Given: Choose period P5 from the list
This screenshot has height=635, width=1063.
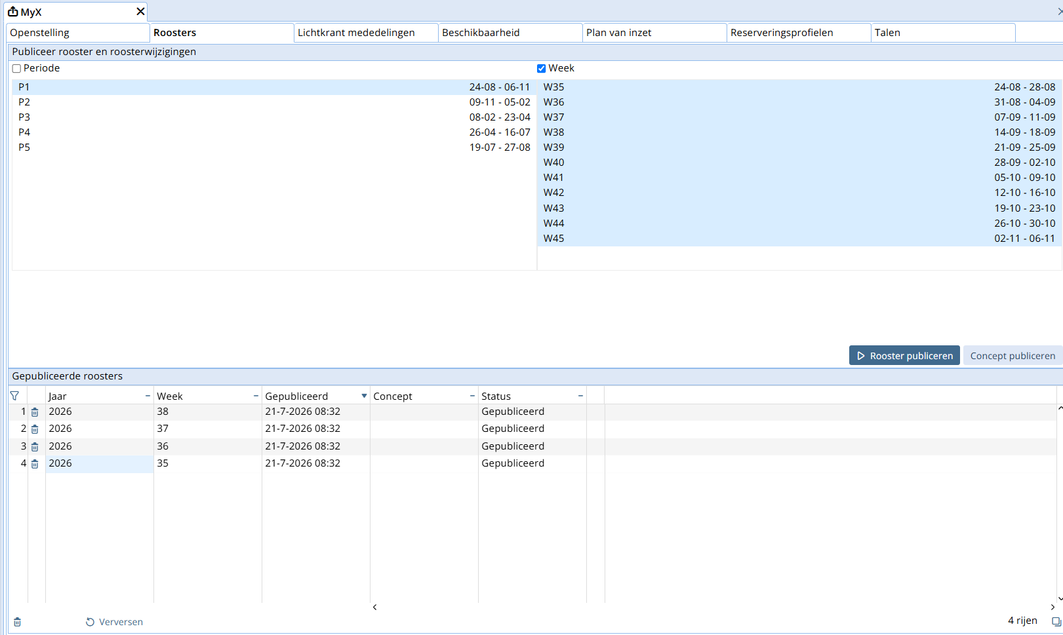Looking at the screenshot, I should [x=274, y=147].
